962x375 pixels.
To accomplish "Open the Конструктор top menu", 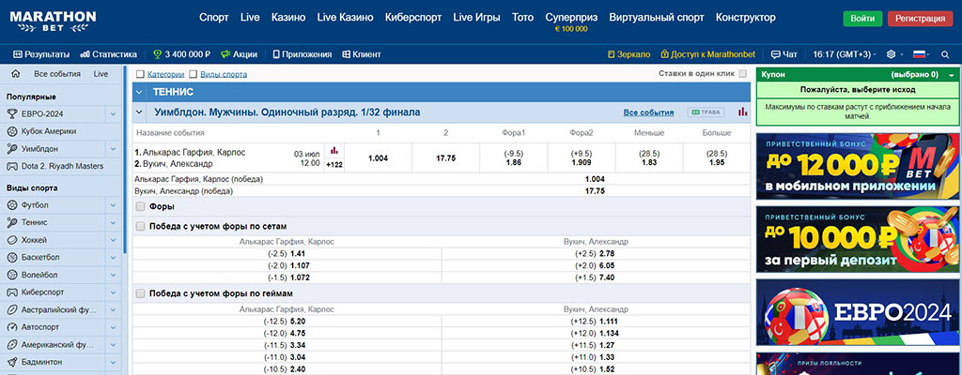I will (x=745, y=17).
